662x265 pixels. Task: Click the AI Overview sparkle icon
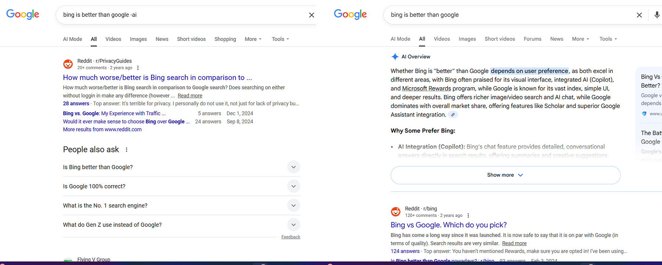(x=395, y=57)
